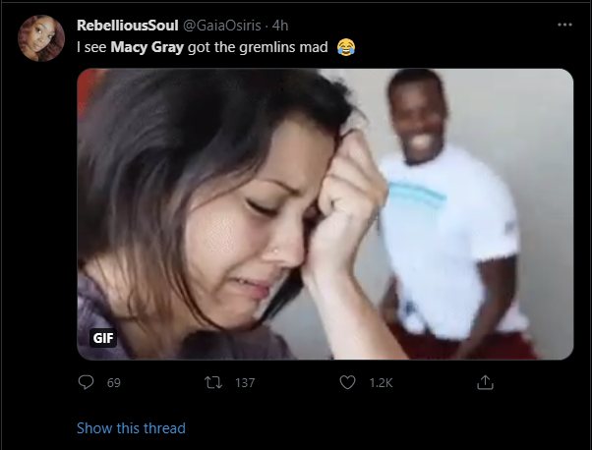Open the tweet via the 4h timestamp
This screenshot has width=592, height=450.
(280, 26)
